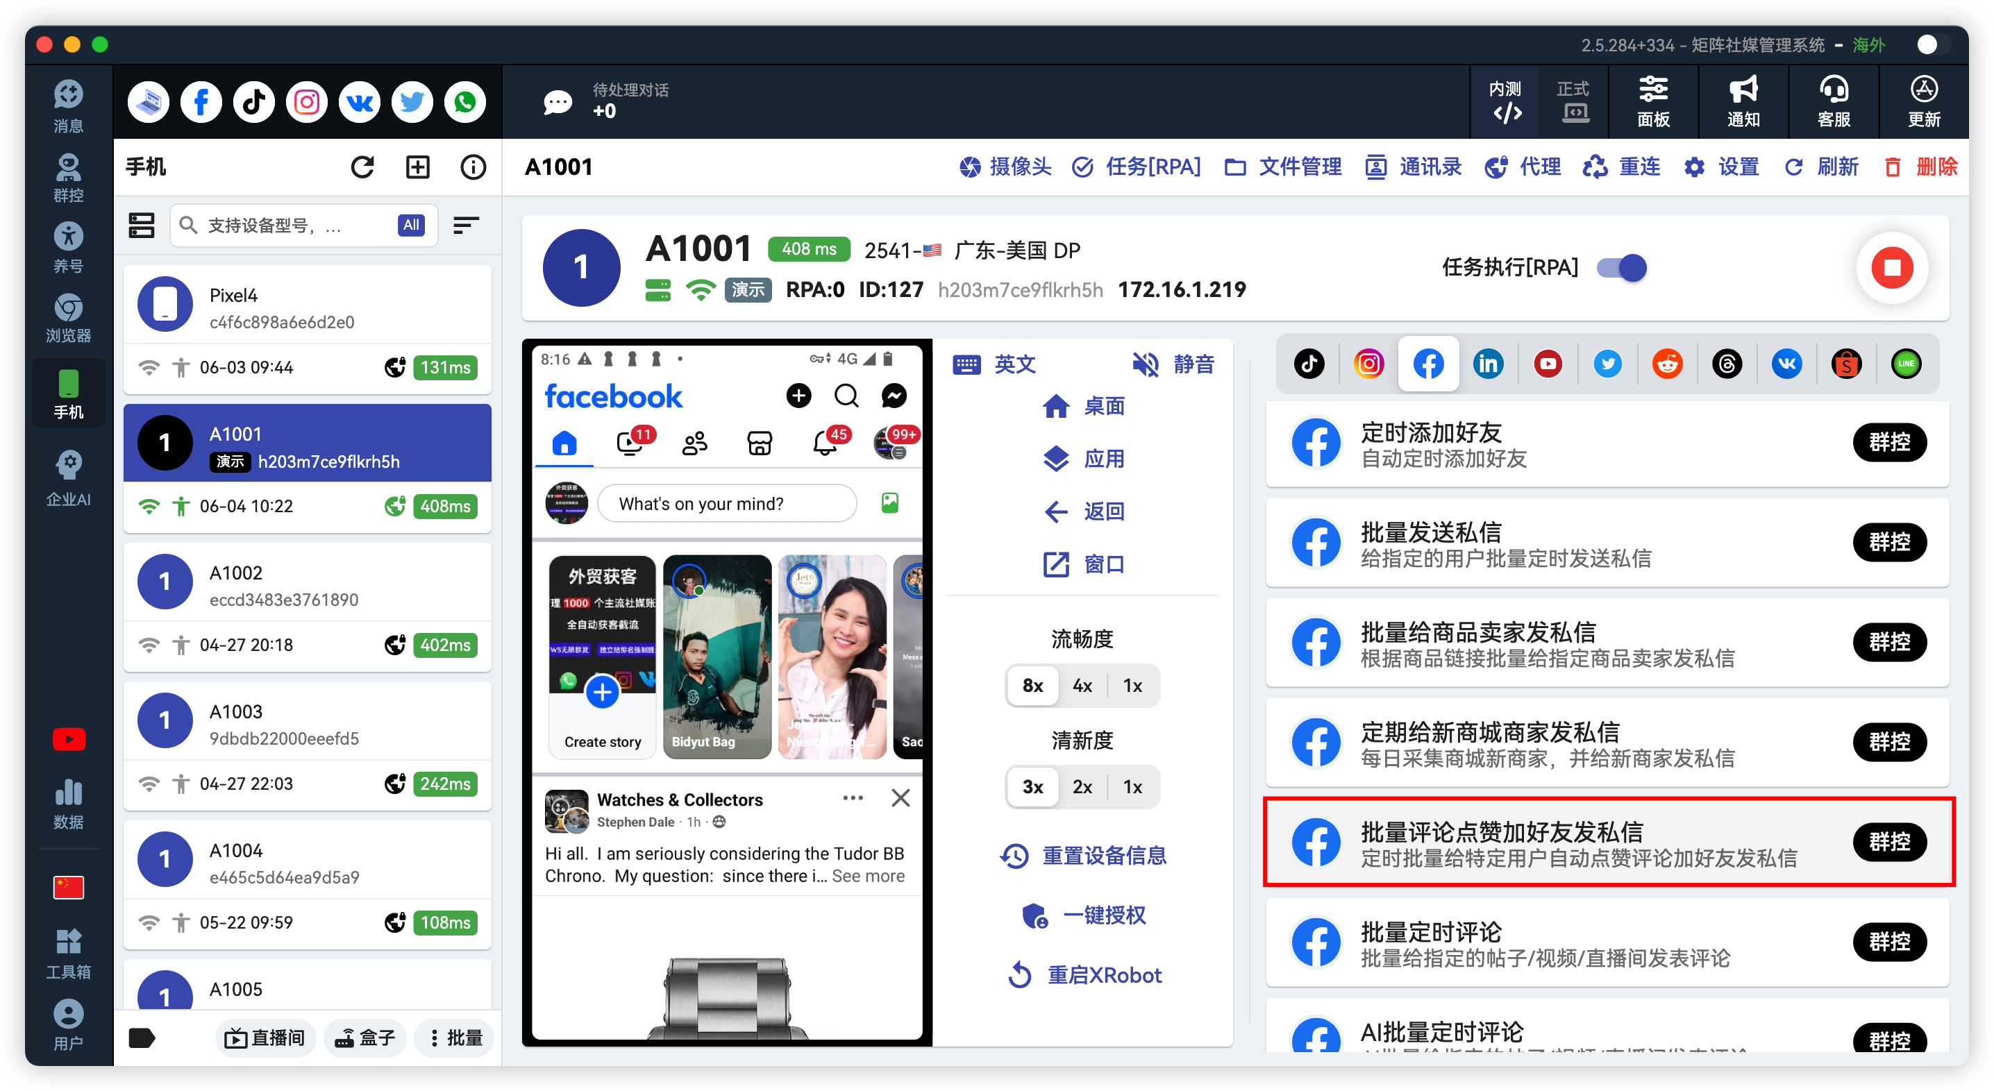Viewport: 1994px width, 1091px height.
Task: Click 删除 in the device toolbar
Action: (1920, 167)
